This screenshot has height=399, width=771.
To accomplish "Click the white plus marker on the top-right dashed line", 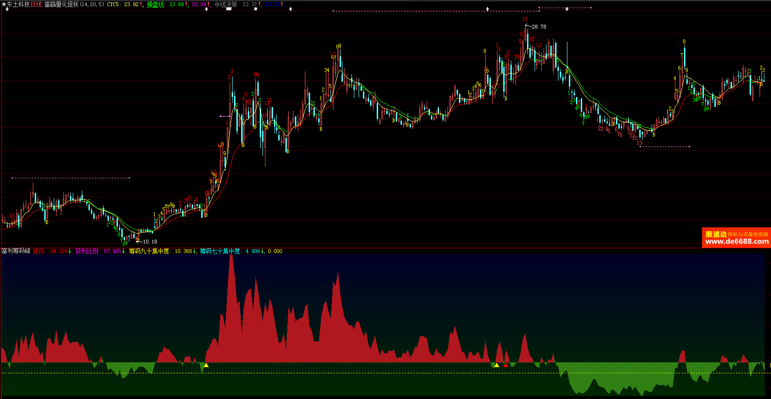I will tap(566, 9).
